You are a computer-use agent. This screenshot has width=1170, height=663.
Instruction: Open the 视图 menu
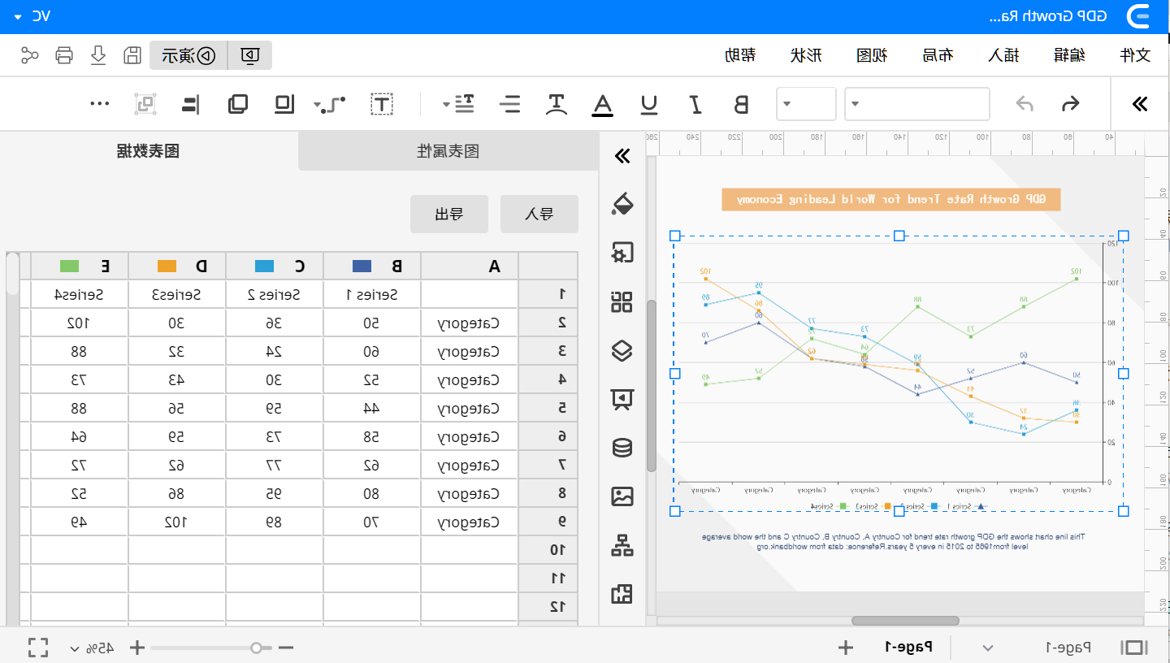(872, 55)
